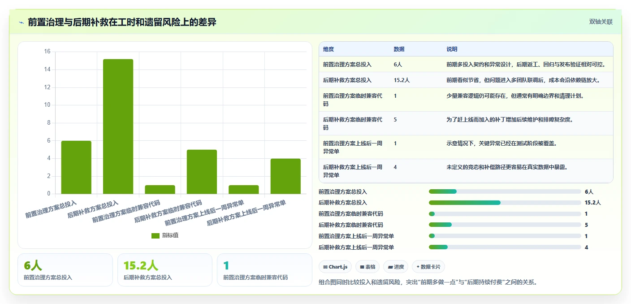Click progress bar for 前置治理方案上线后一周异常单

(x=505, y=236)
